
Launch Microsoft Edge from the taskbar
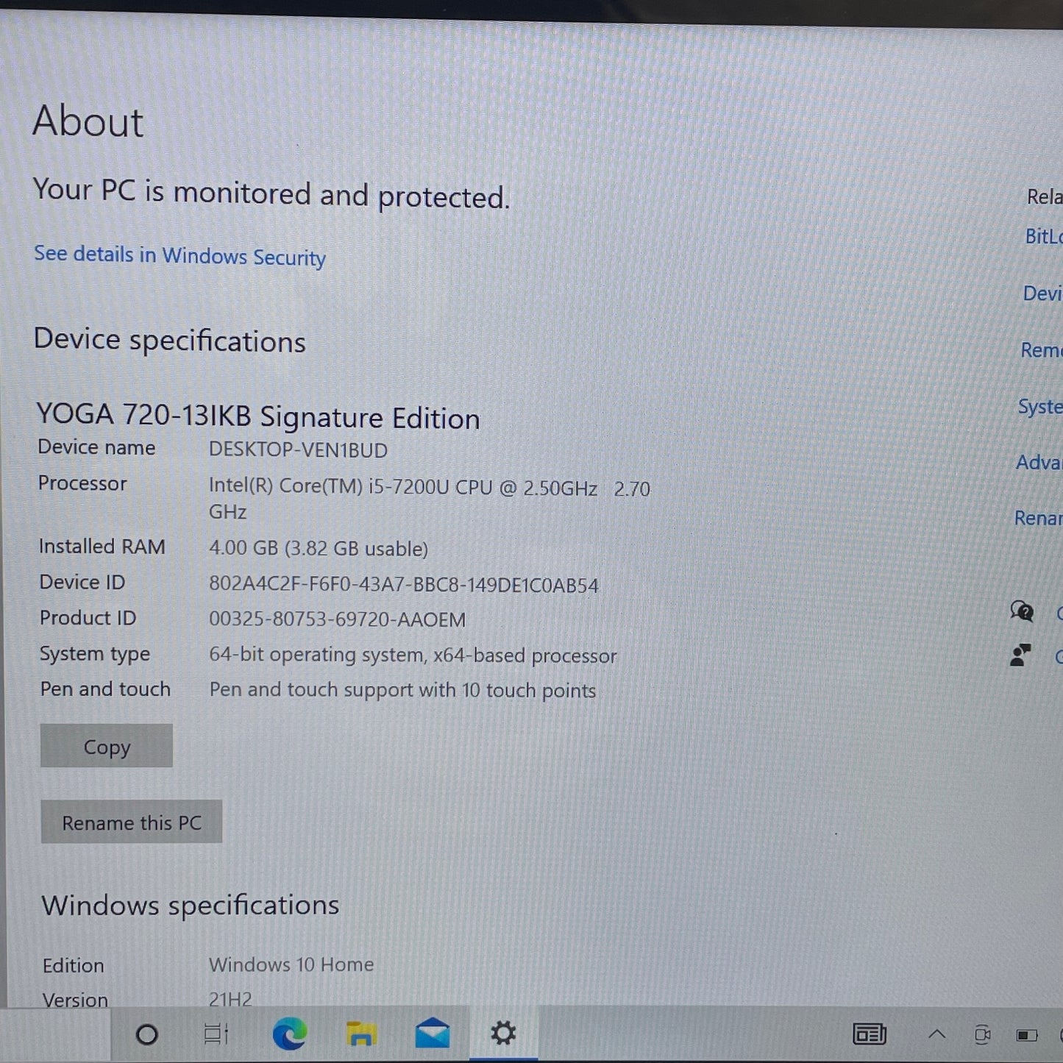click(x=290, y=1034)
